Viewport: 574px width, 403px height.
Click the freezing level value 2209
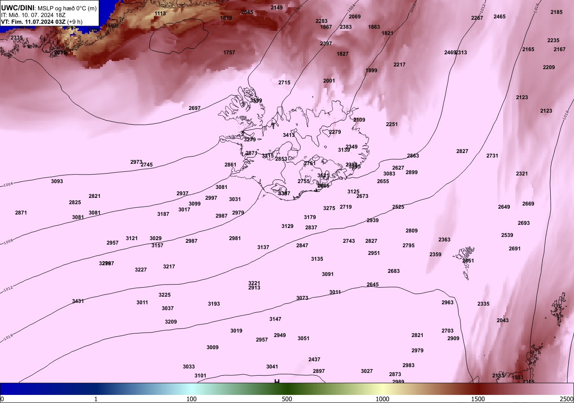tap(549, 67)
